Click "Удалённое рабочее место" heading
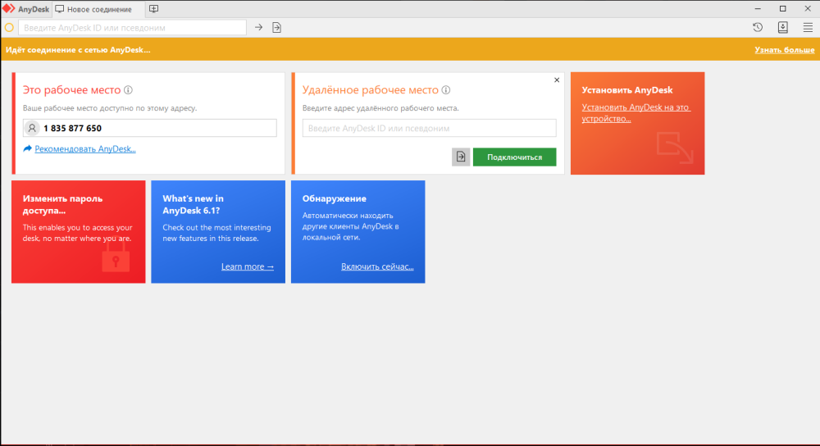The image size is (820, 446). point(371,90)
